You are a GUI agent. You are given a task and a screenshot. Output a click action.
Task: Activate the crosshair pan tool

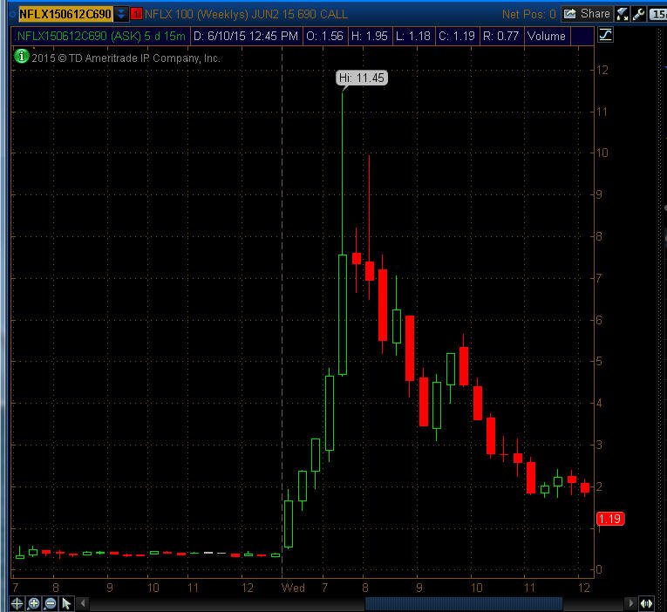[x=17, y=603]
